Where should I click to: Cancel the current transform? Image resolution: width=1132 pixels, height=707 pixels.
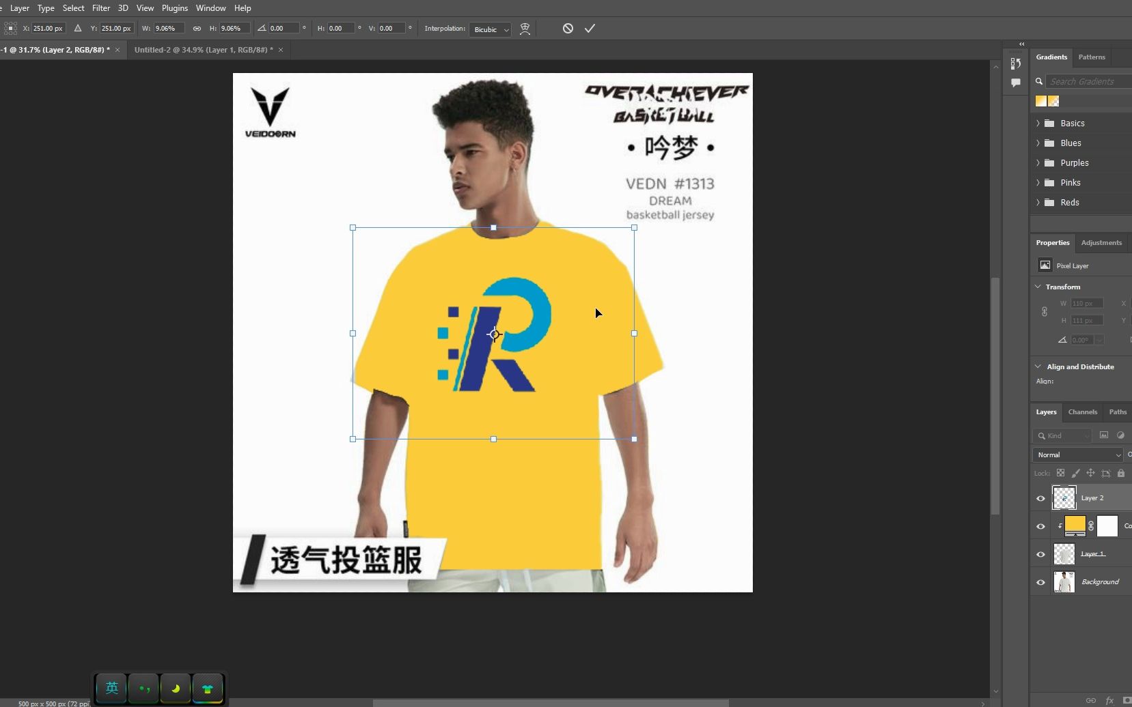point(568,28)
